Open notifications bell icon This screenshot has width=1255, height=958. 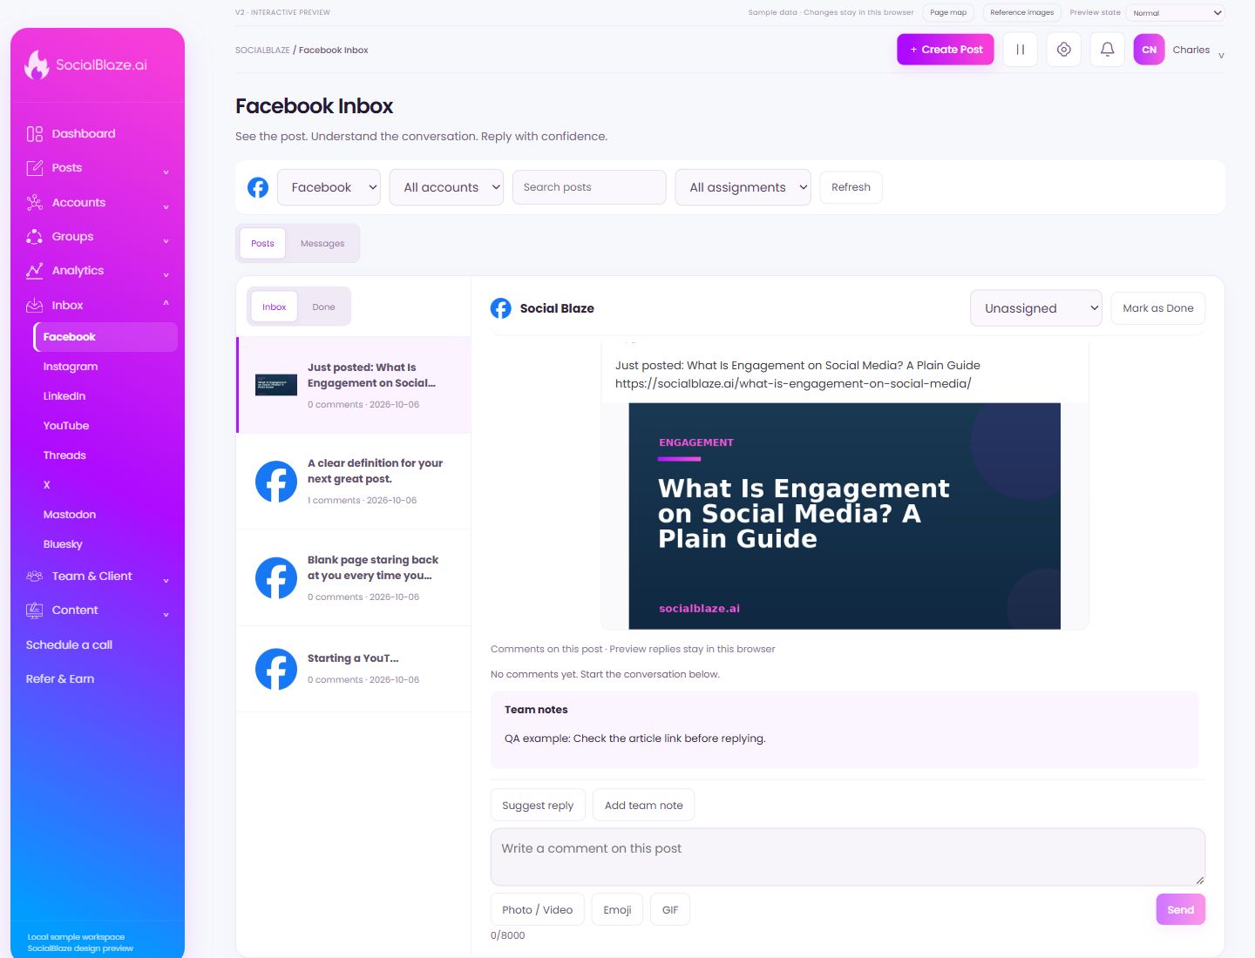pyautogui.click(x=1107, y=50)
